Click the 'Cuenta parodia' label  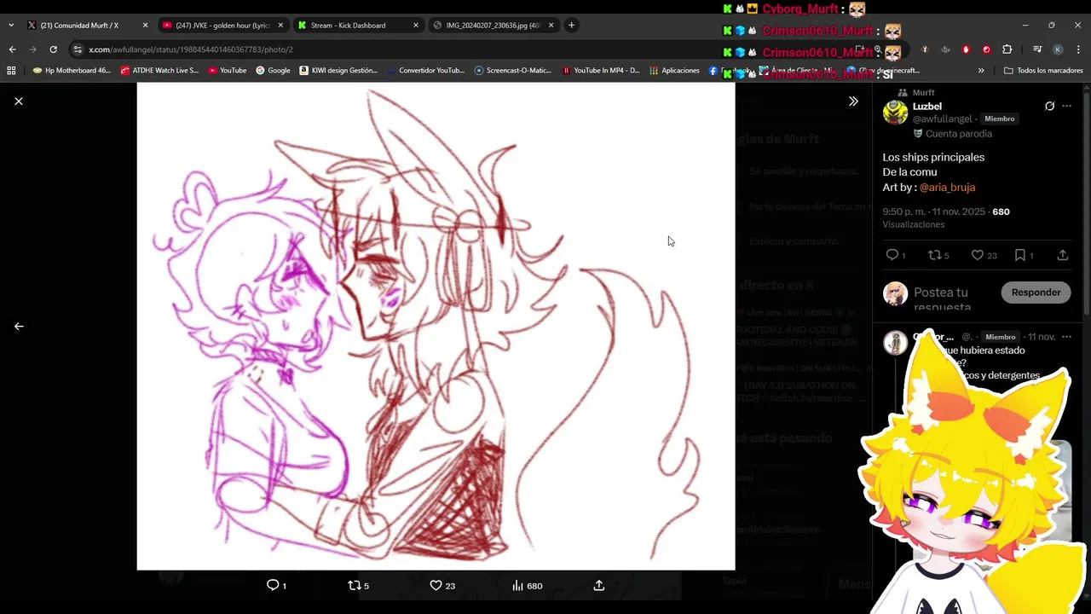pos(959,134)
